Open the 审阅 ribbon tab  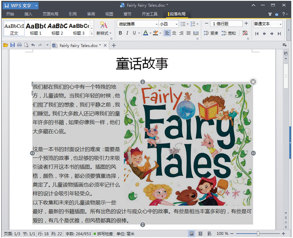91,14
